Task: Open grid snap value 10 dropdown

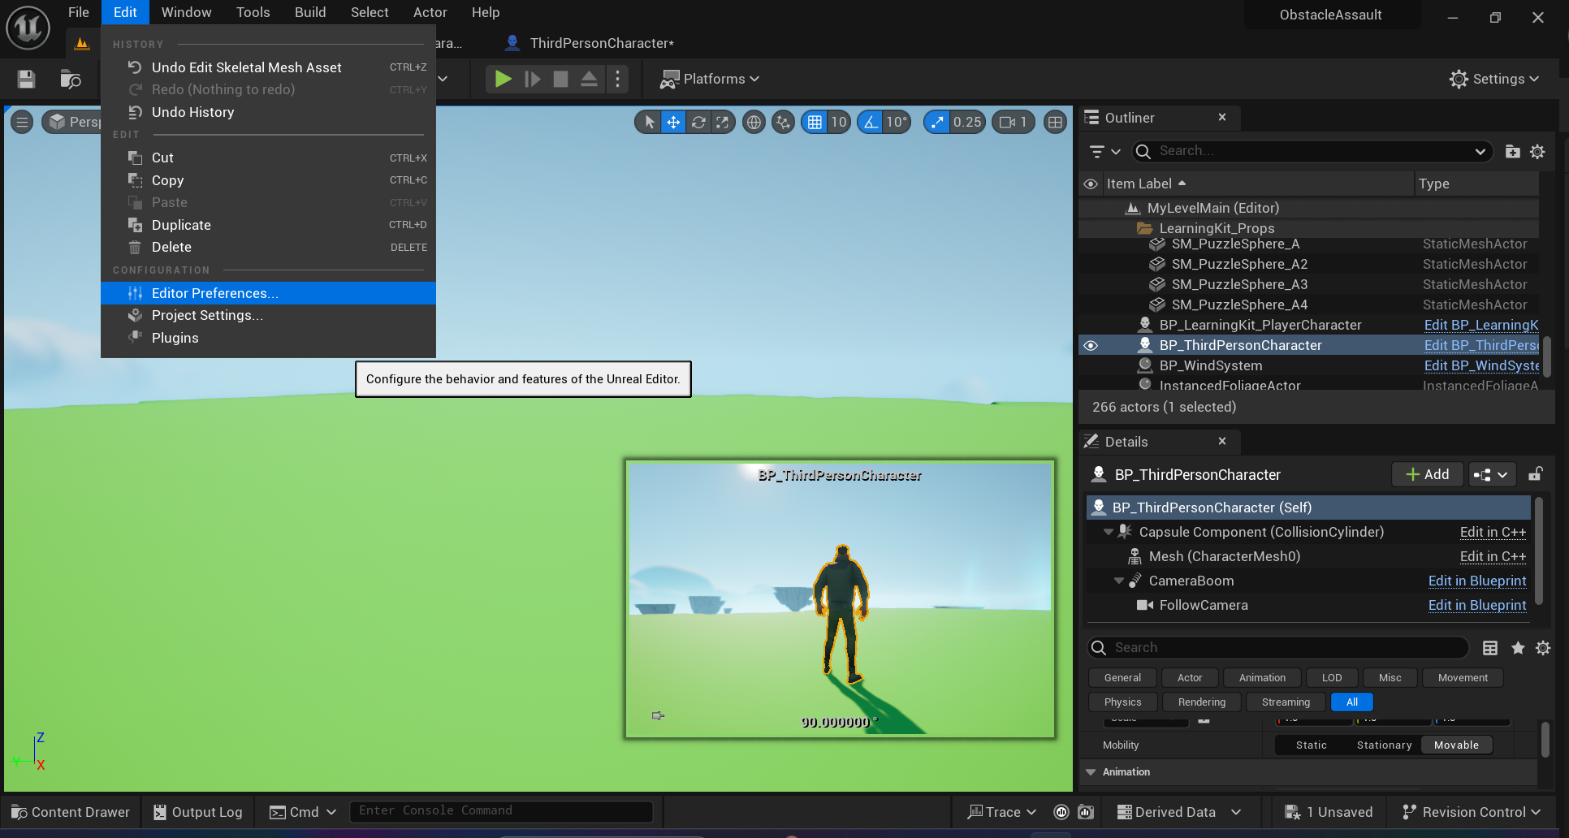Action: click(839, 122)
